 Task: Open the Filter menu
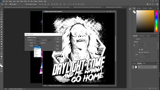[x=25, y=1]
